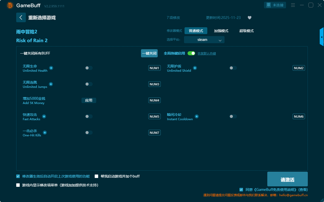
Task: Enable the Unlimited Health toggle
Action: pos(89,68)
